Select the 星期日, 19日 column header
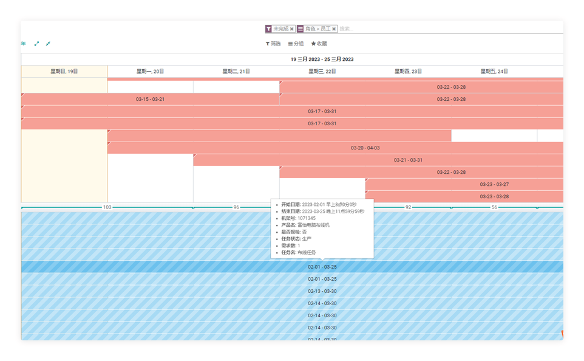The width and height of the screenshot is (584, 361). point(64,71)
